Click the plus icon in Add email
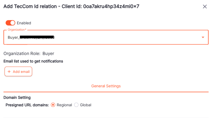This screenshot has width=211, height=118. [9, 72]
